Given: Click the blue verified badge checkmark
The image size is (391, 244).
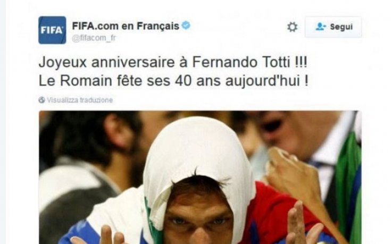Looking at the screenshot, I should coord(186,26).
